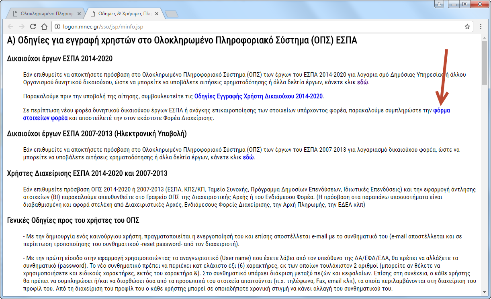Close the 'Ολοκληρωμένο Πληροφ' tab
Viewport: 491px width, 299px height.
[79, 14]
